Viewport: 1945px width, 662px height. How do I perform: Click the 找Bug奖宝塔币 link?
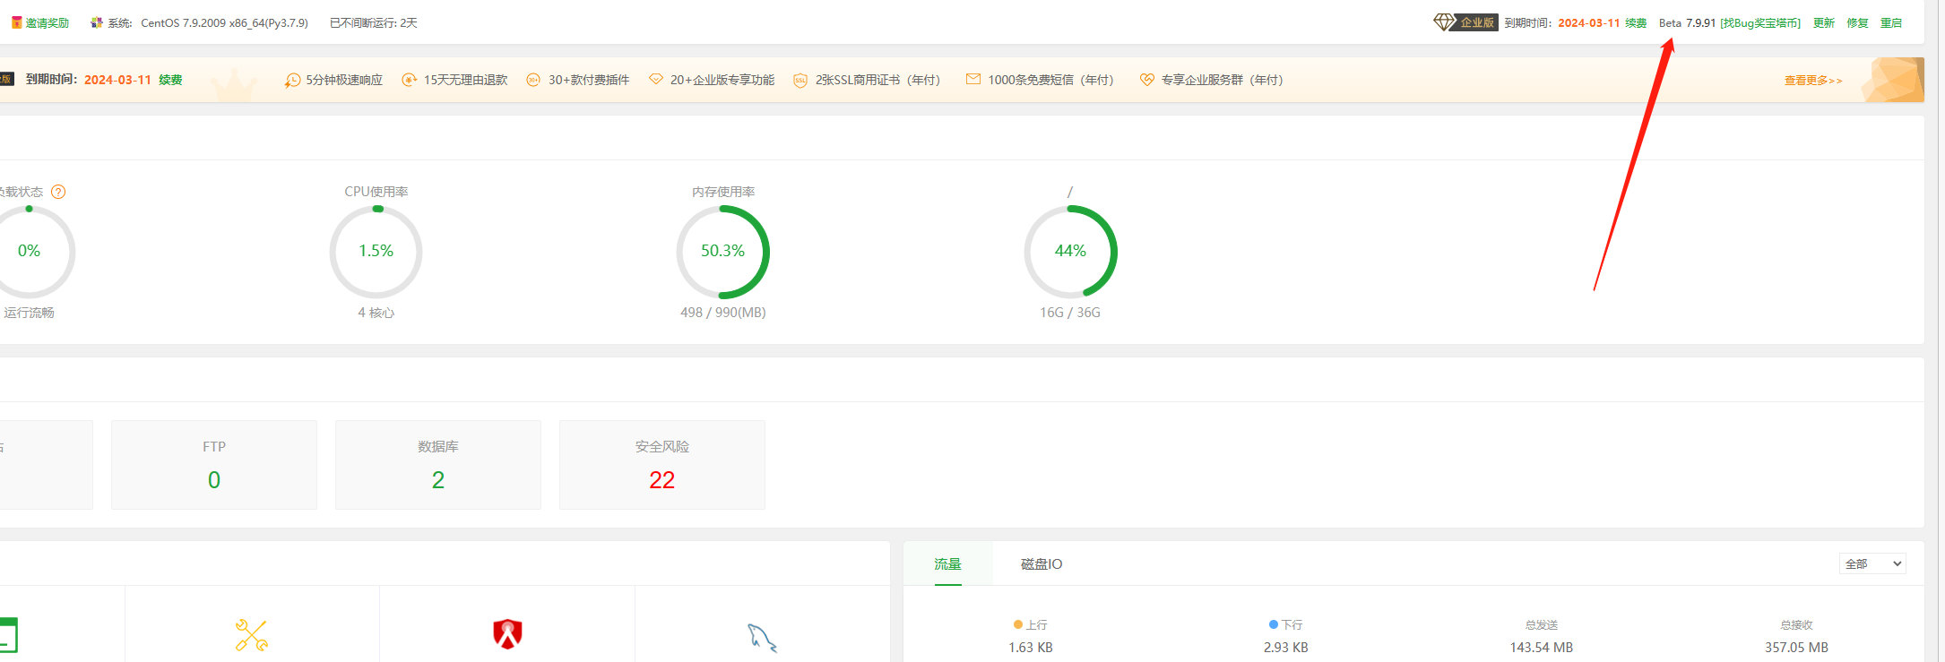pyautogui.click(x=1760, y=22)
